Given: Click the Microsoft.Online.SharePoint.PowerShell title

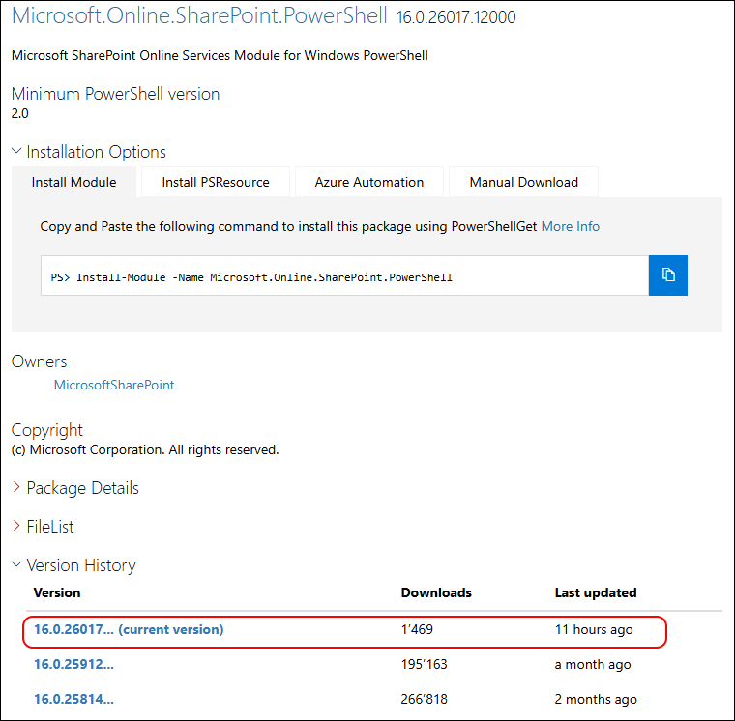Looking at the screenshot, I should tap(199, 15).
